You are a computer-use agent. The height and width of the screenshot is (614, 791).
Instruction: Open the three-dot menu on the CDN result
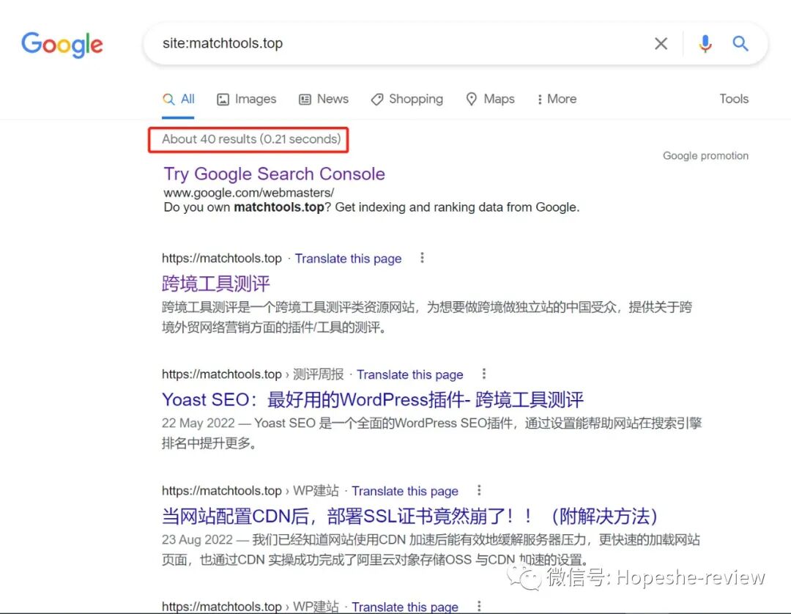[478, 491]
